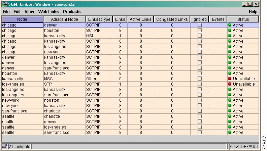Sort by the Node column header
Image resolution: width=267 pixels, height=151 pixels.
(22, 19)
